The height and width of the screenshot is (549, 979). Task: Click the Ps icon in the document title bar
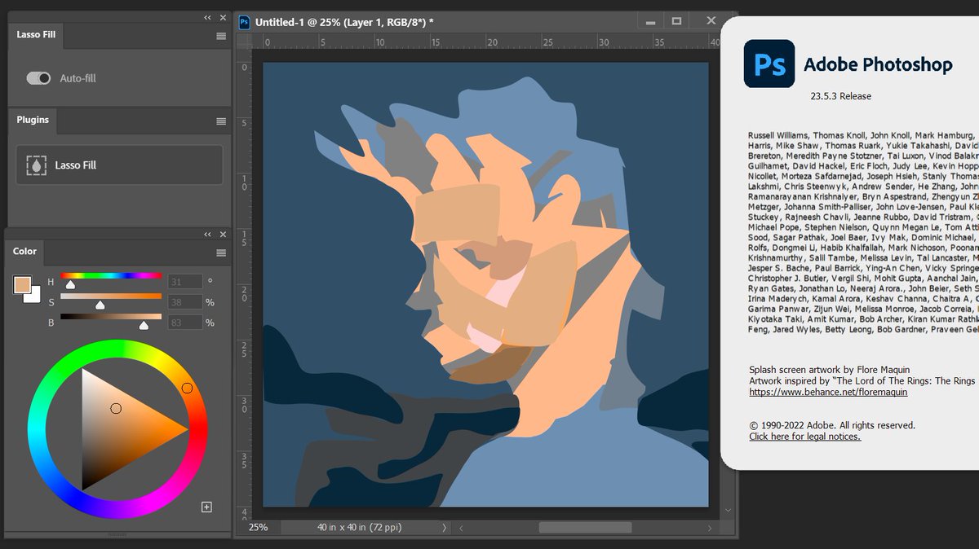tap(244, 22)
